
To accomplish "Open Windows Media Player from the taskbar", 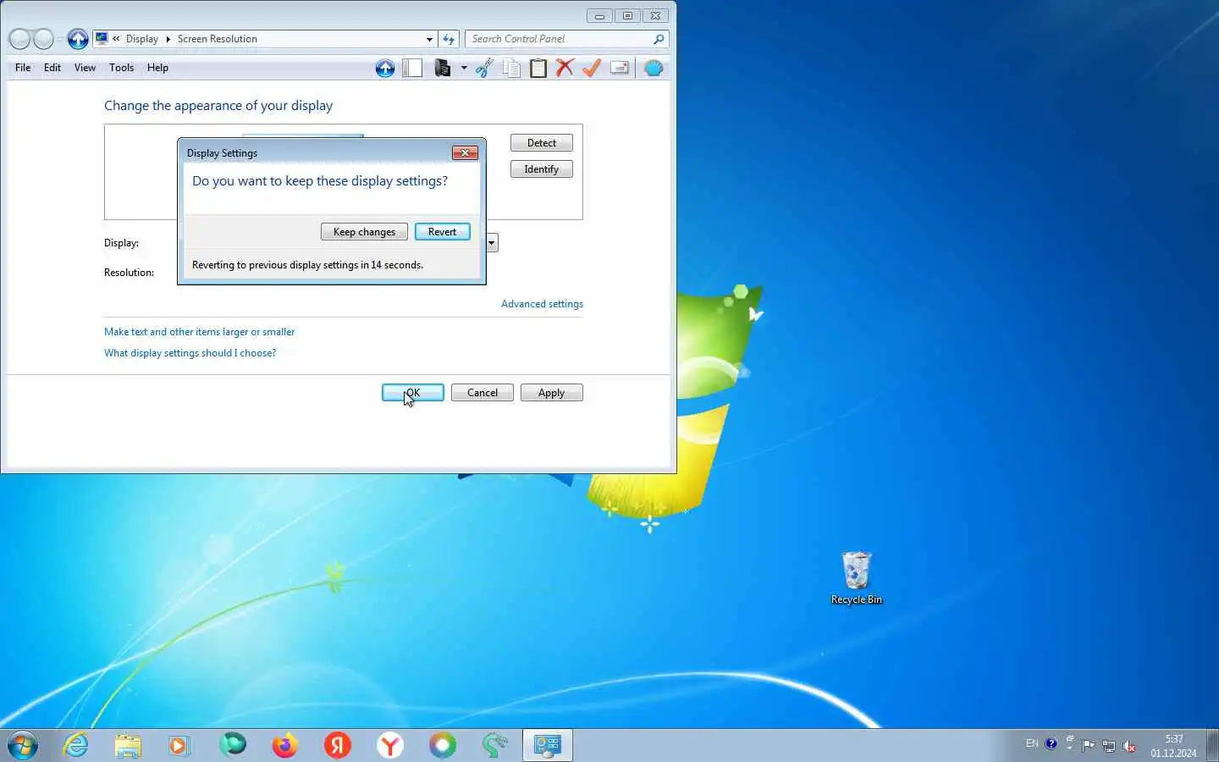I will (x=179, y=745).
